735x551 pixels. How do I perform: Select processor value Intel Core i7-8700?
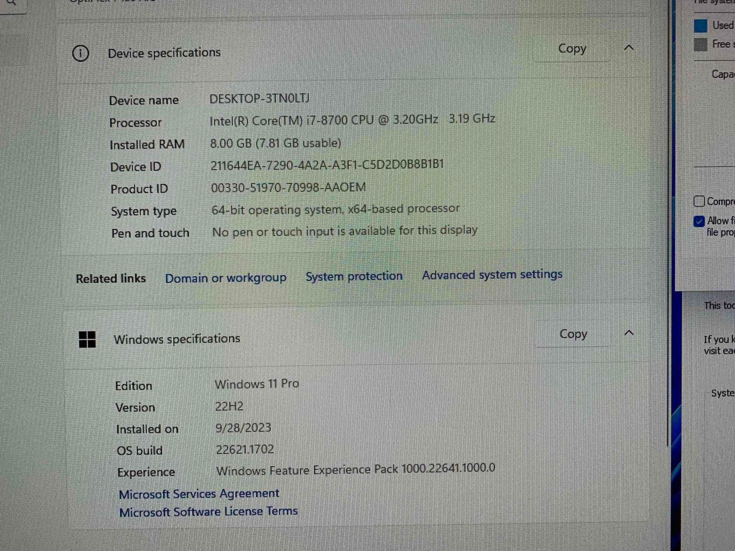pos(352,120)
